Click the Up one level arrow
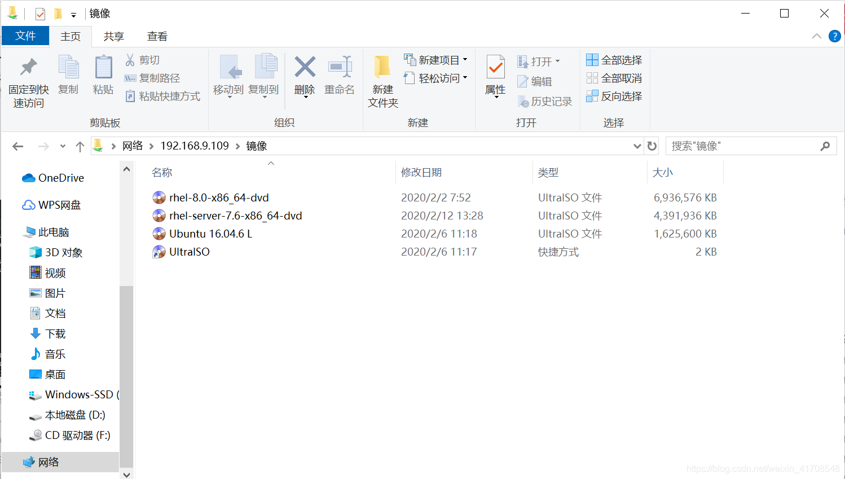 tap(80, 147)
